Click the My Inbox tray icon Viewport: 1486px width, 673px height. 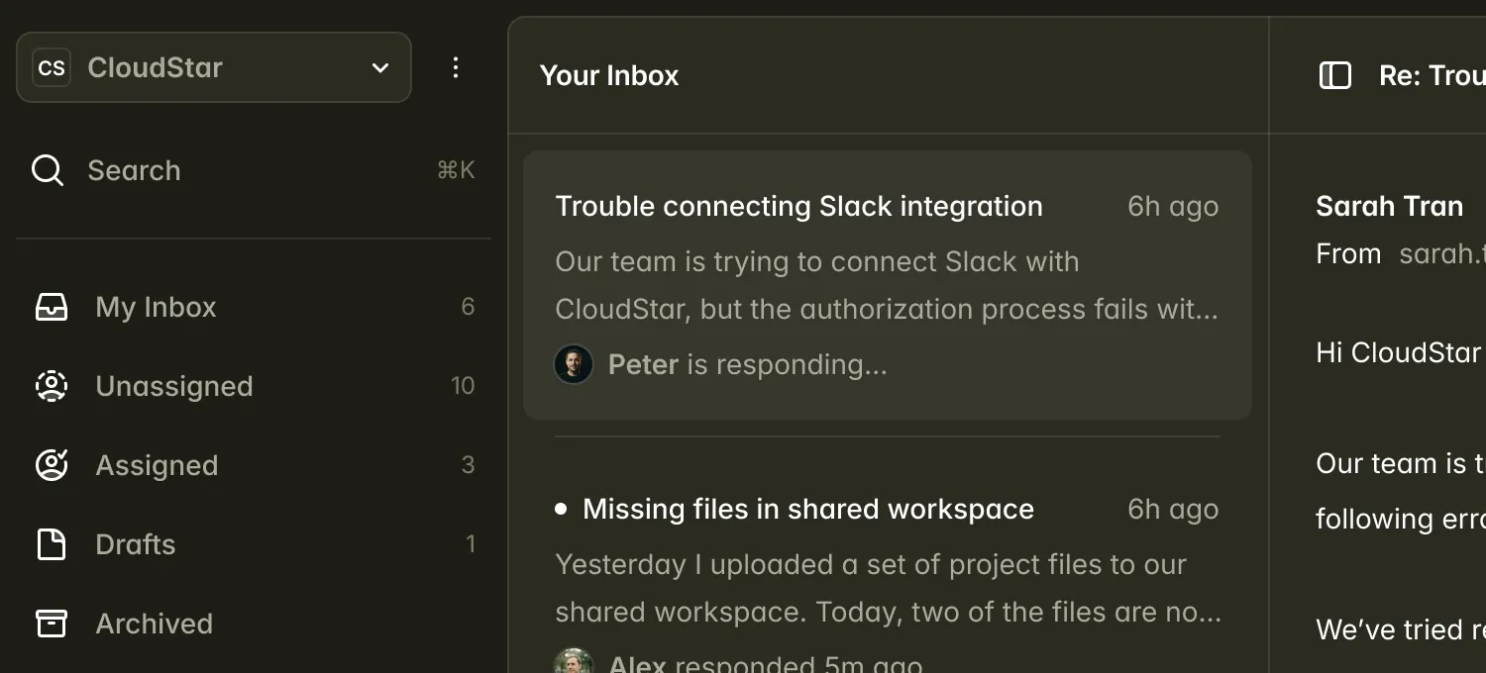[52, 307]
